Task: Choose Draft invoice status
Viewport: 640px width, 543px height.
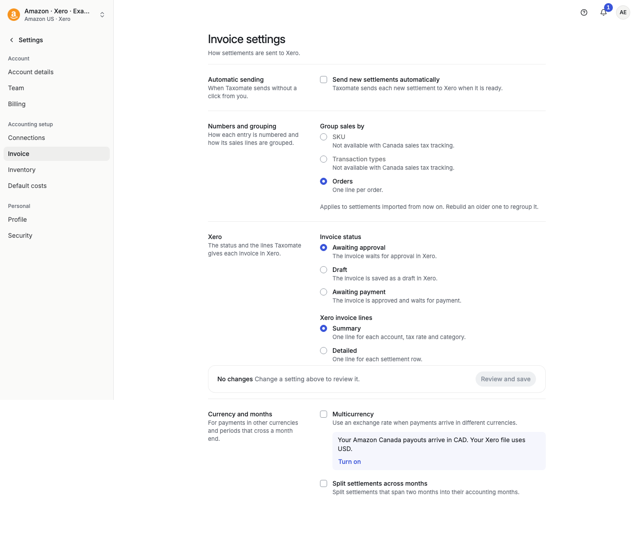Action: click(324, 270)
